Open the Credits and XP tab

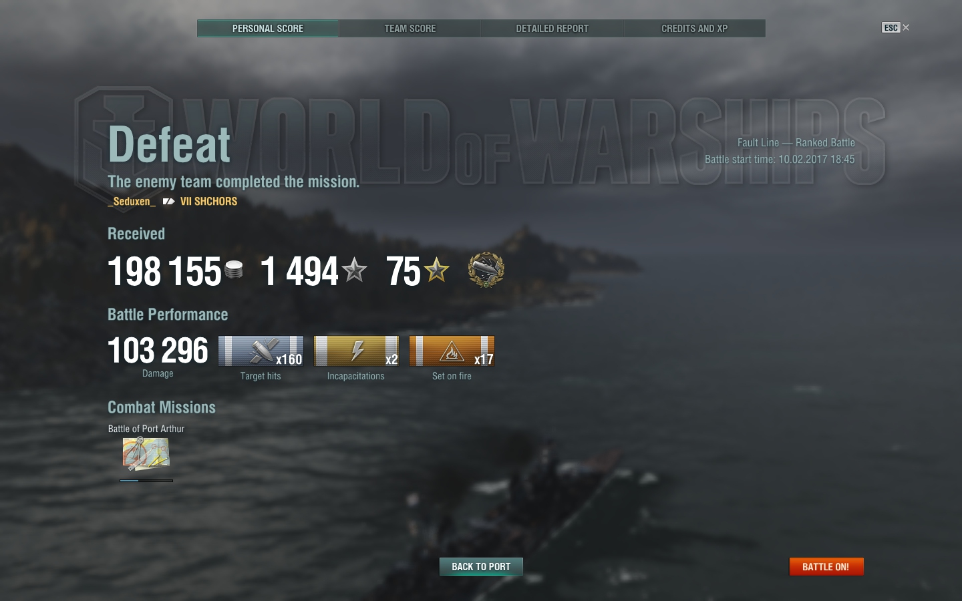(x=695, y=29)
